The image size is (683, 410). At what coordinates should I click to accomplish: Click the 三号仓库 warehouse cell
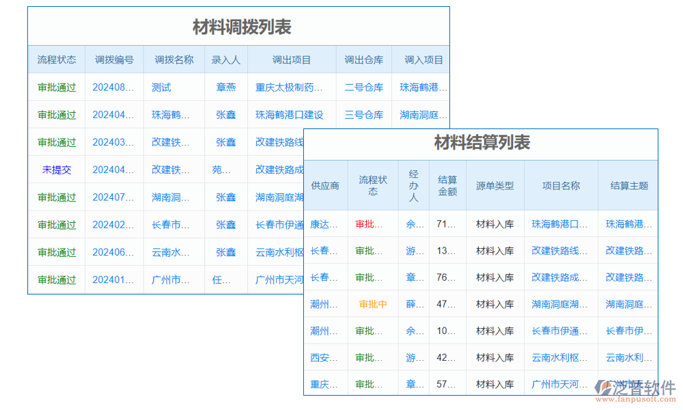364,115
